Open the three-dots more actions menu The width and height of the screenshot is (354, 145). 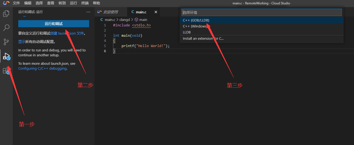pyautogui.click(x=88, y=12)
